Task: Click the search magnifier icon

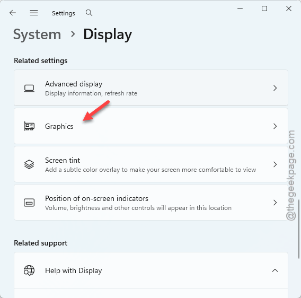Action: (89, 13)
